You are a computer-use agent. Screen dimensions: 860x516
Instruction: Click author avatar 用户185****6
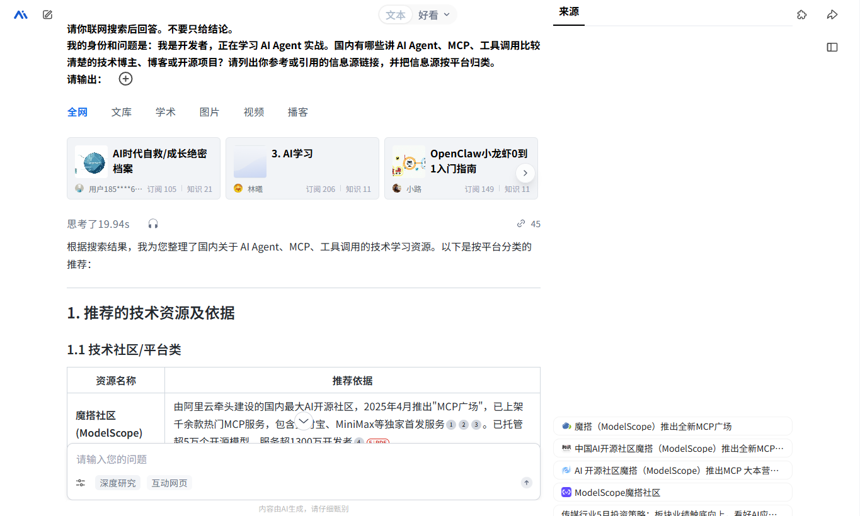(x=79, y=188)
